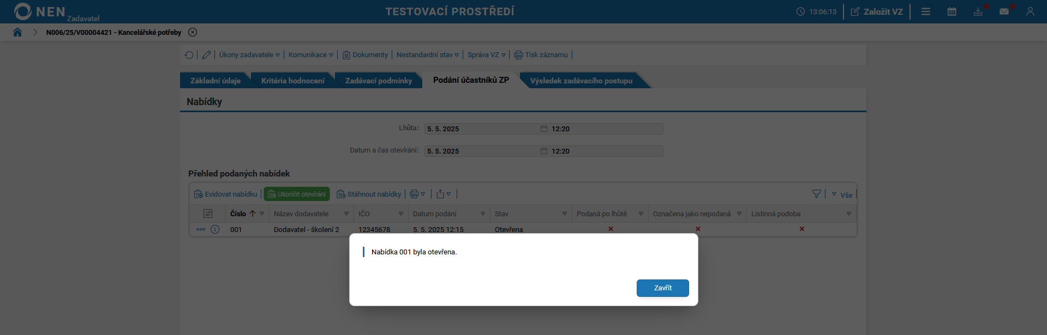Expand the Správa VZ menu
Image resolution: width=1047 pixels, height=335 pixels.
pos(487,55)
